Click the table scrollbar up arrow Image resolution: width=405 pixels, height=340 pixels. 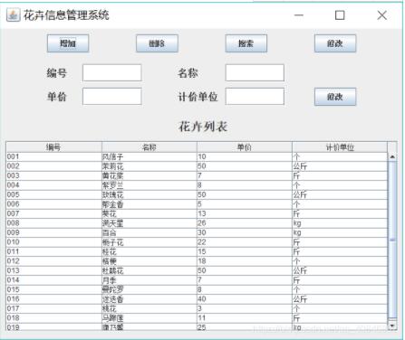click(392, 156)
